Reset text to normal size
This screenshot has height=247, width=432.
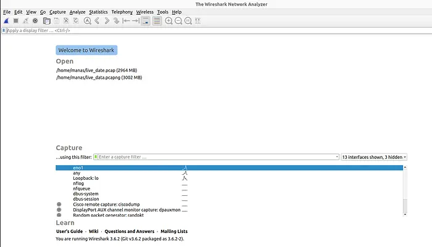188,21
